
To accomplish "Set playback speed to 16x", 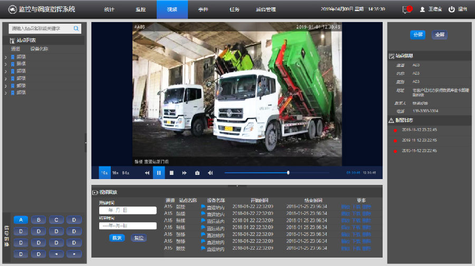I will tap(115, 173).
